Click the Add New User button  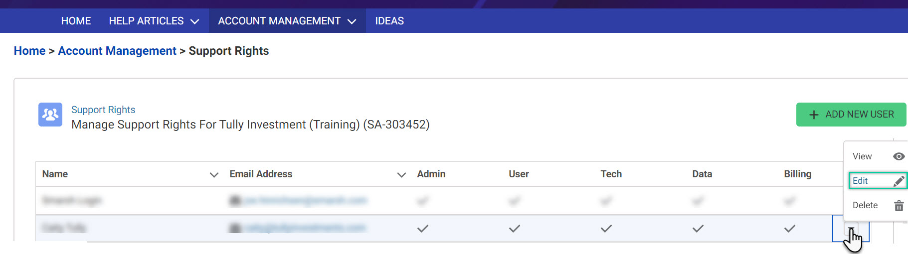point(851,115)
